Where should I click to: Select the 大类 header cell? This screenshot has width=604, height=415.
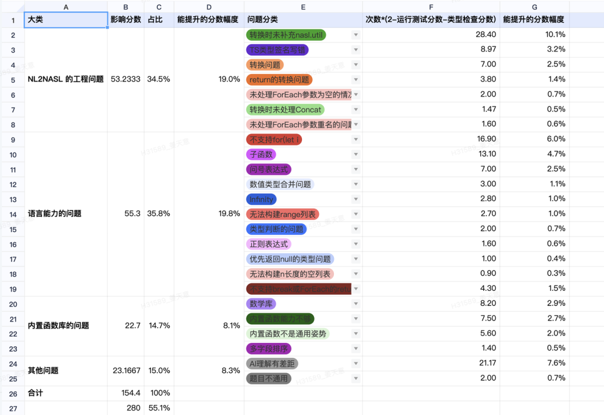66,20
